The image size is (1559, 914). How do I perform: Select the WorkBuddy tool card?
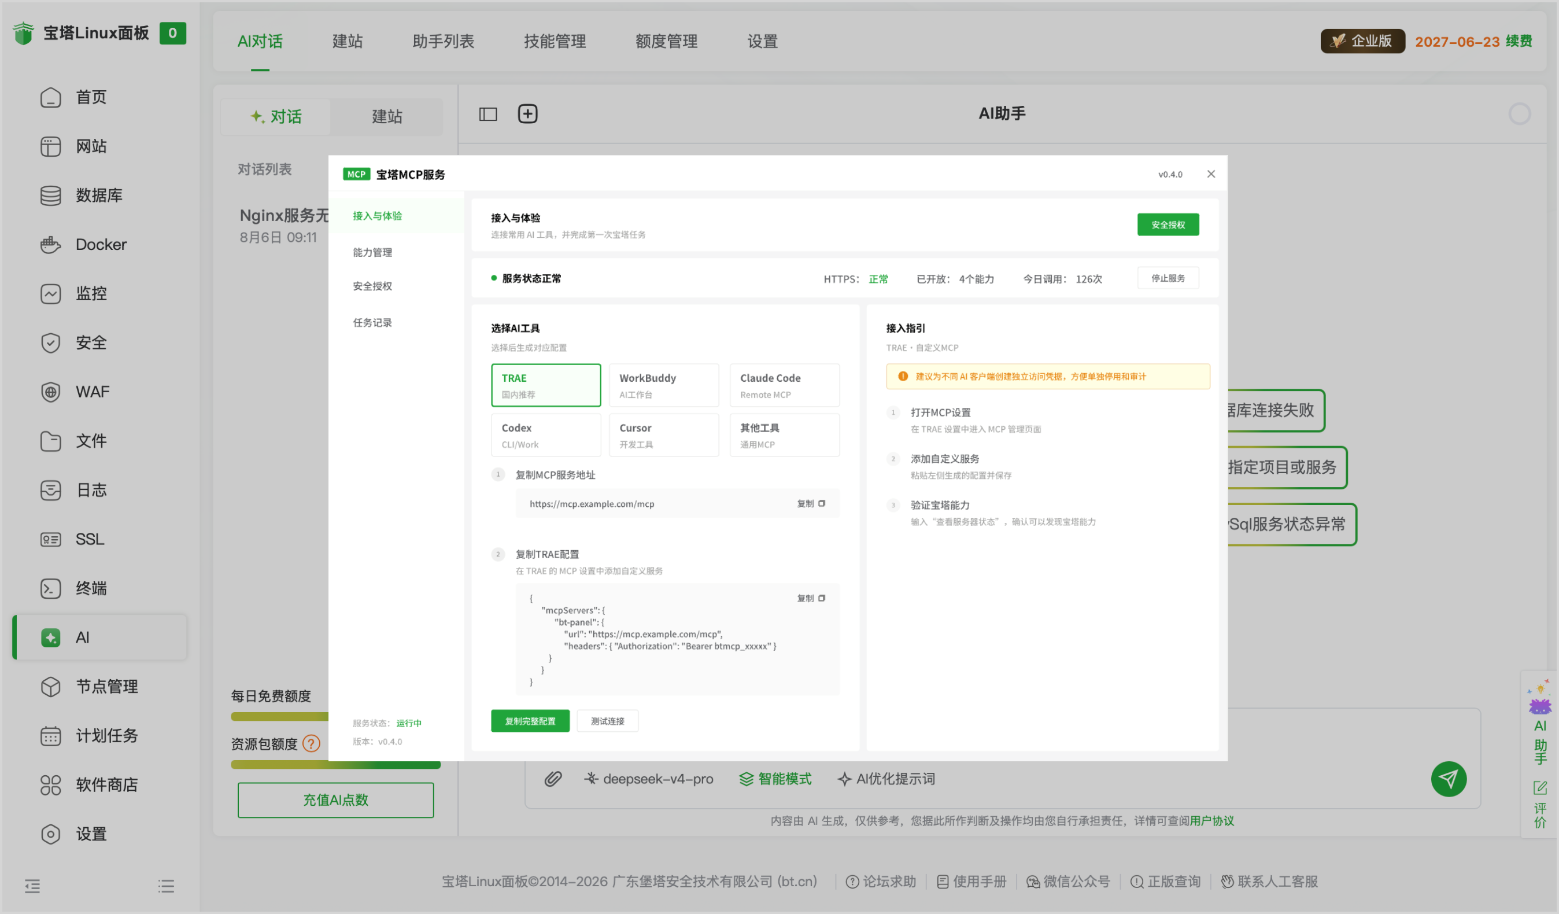[664, 385]
